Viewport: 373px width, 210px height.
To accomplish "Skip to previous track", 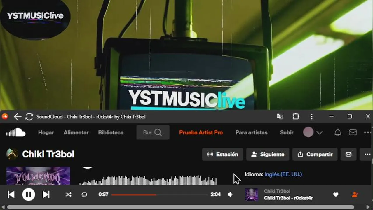I will [11, 195].
